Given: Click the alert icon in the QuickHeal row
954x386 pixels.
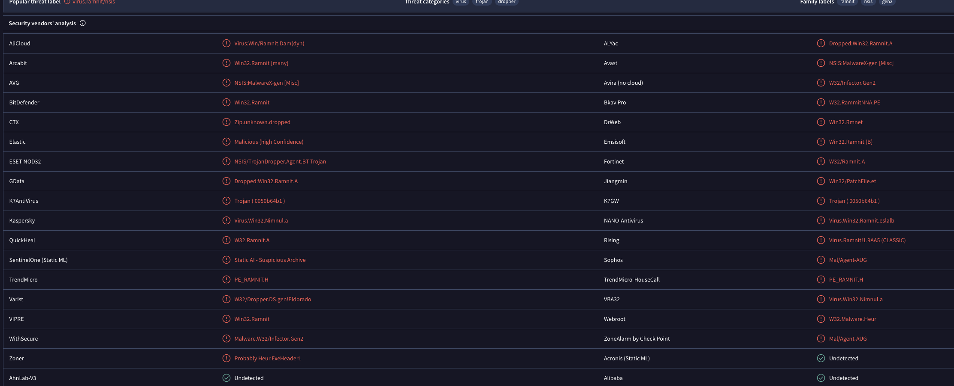Looking at the screenshot, I should (226, 240).
